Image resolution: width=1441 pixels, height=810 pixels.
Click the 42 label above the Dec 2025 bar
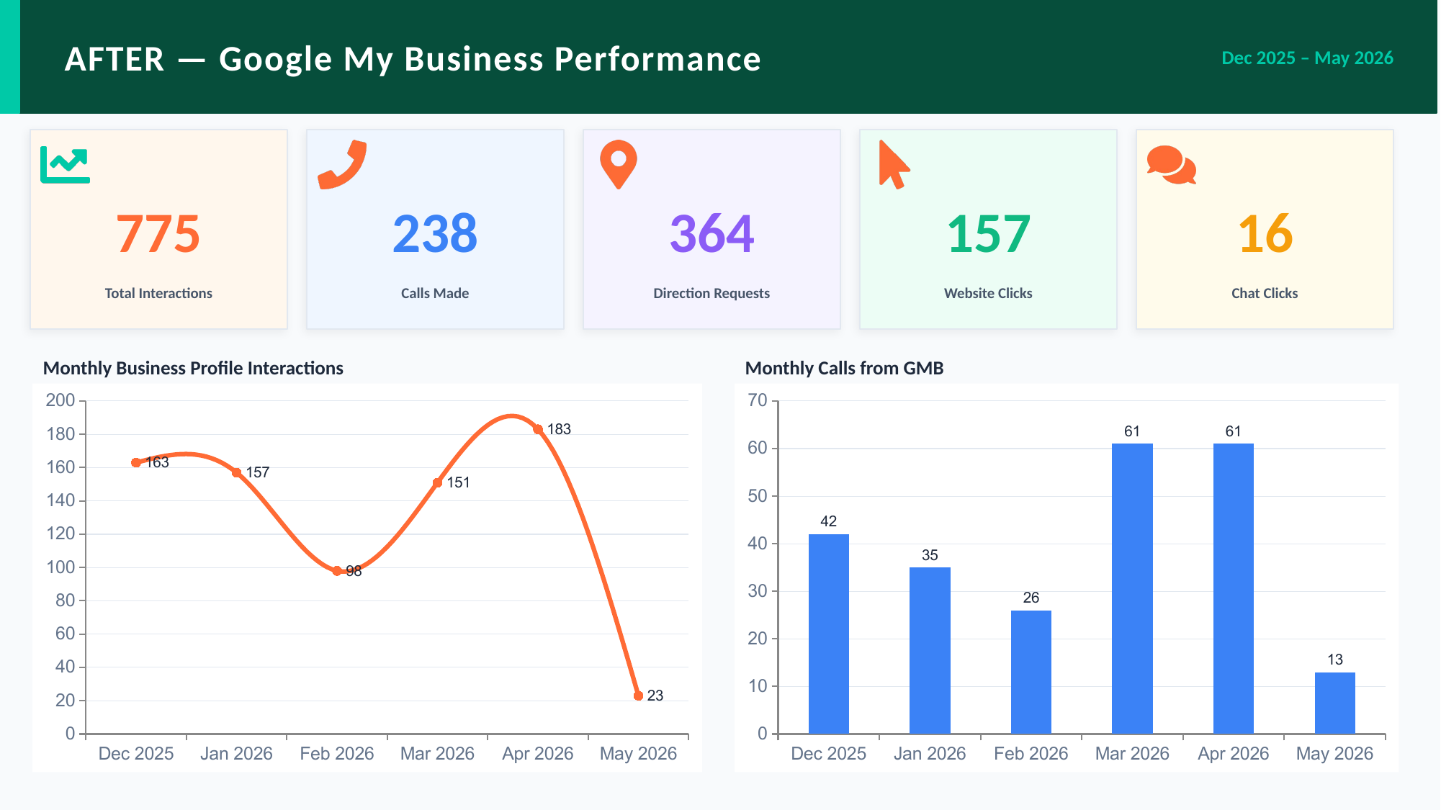tap(828, 521)
